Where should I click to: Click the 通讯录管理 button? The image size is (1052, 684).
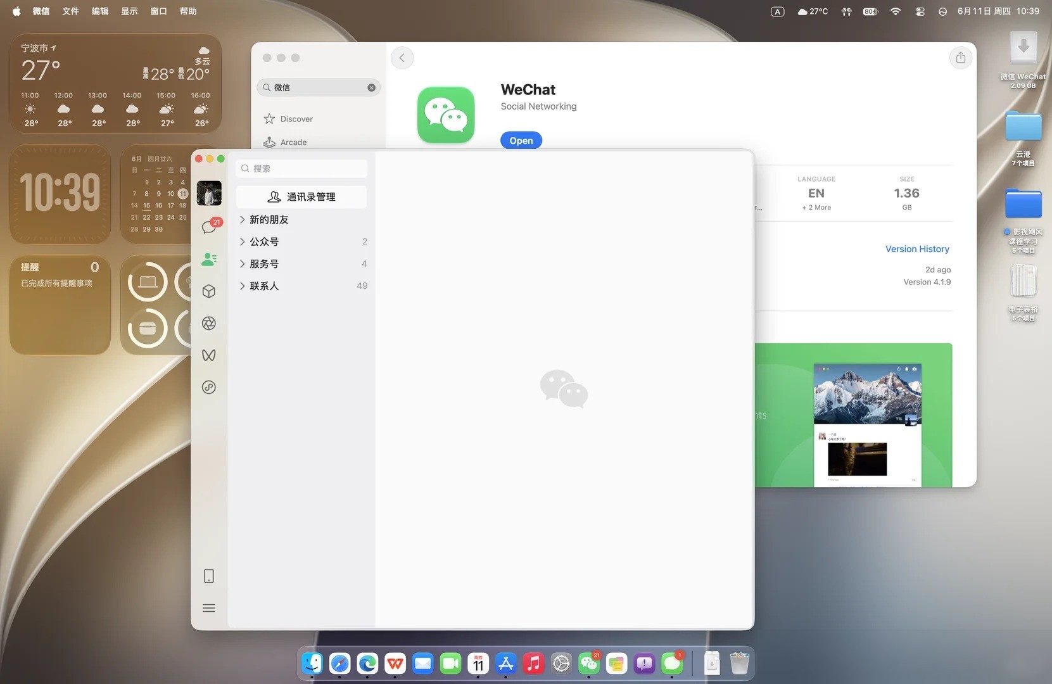(x=301, y=197)
